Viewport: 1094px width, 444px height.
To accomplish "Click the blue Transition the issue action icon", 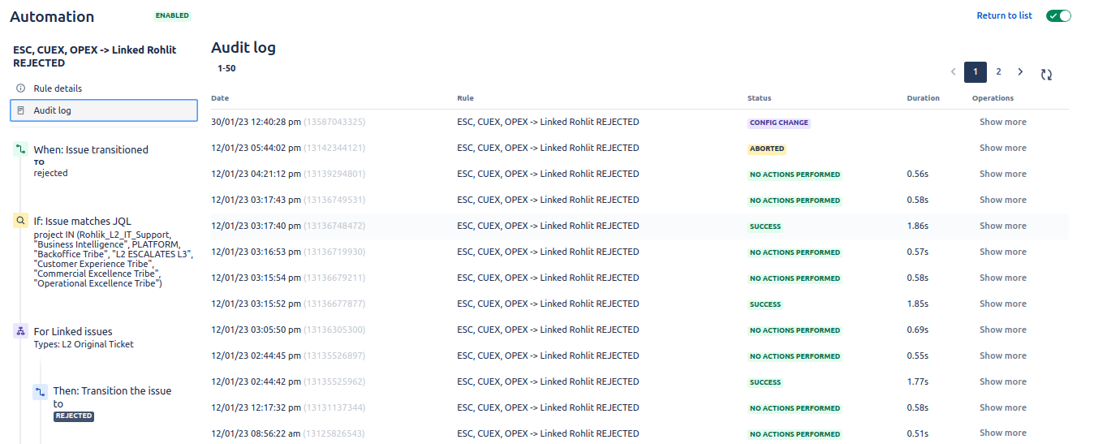I will [40, 391].
